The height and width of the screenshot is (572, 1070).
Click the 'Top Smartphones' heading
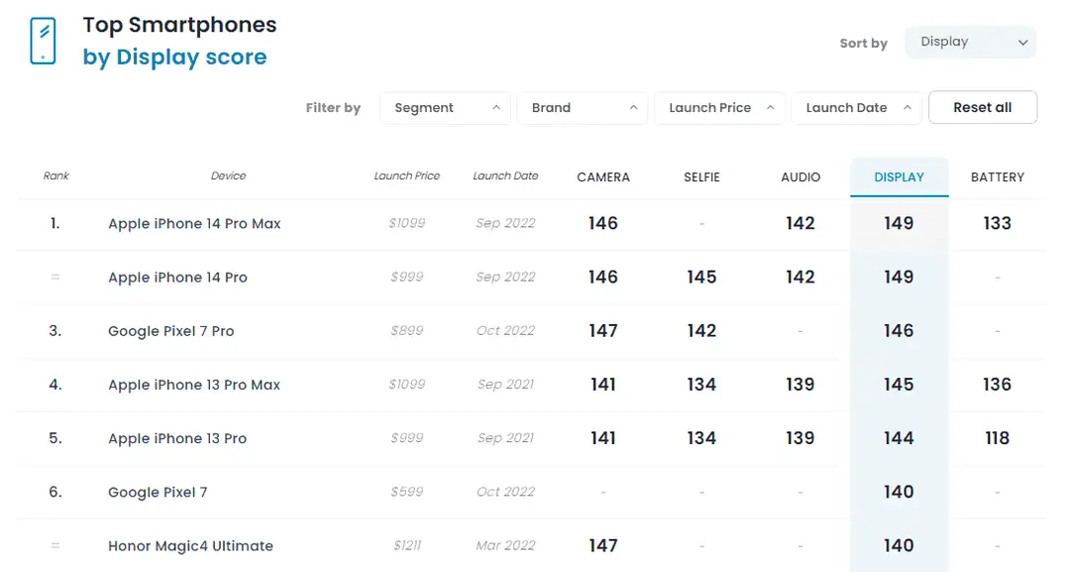[179, 25]
